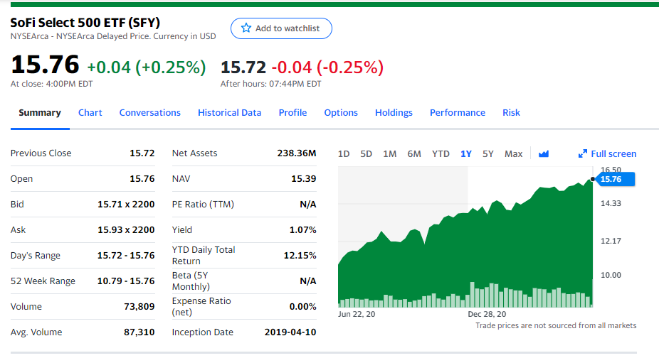Click the Volume value 73,809
This screenshot has height=358, width=659.
139,307
